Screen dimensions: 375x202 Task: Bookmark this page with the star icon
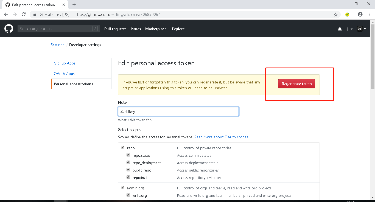335,15
